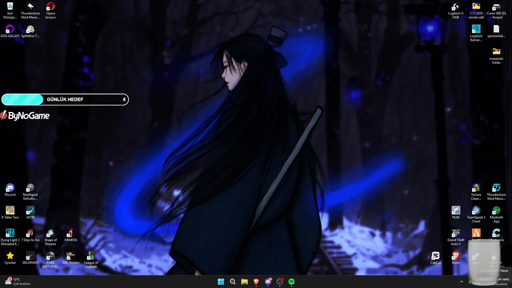The image size is (512, 288).
Task: Open the TeamSpeak 3 Client shortcut
Action: (476, 215)
